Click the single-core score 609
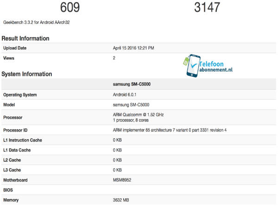Image resolution: width=278 pixels, height=208 pixels. (x=70, y=7)
